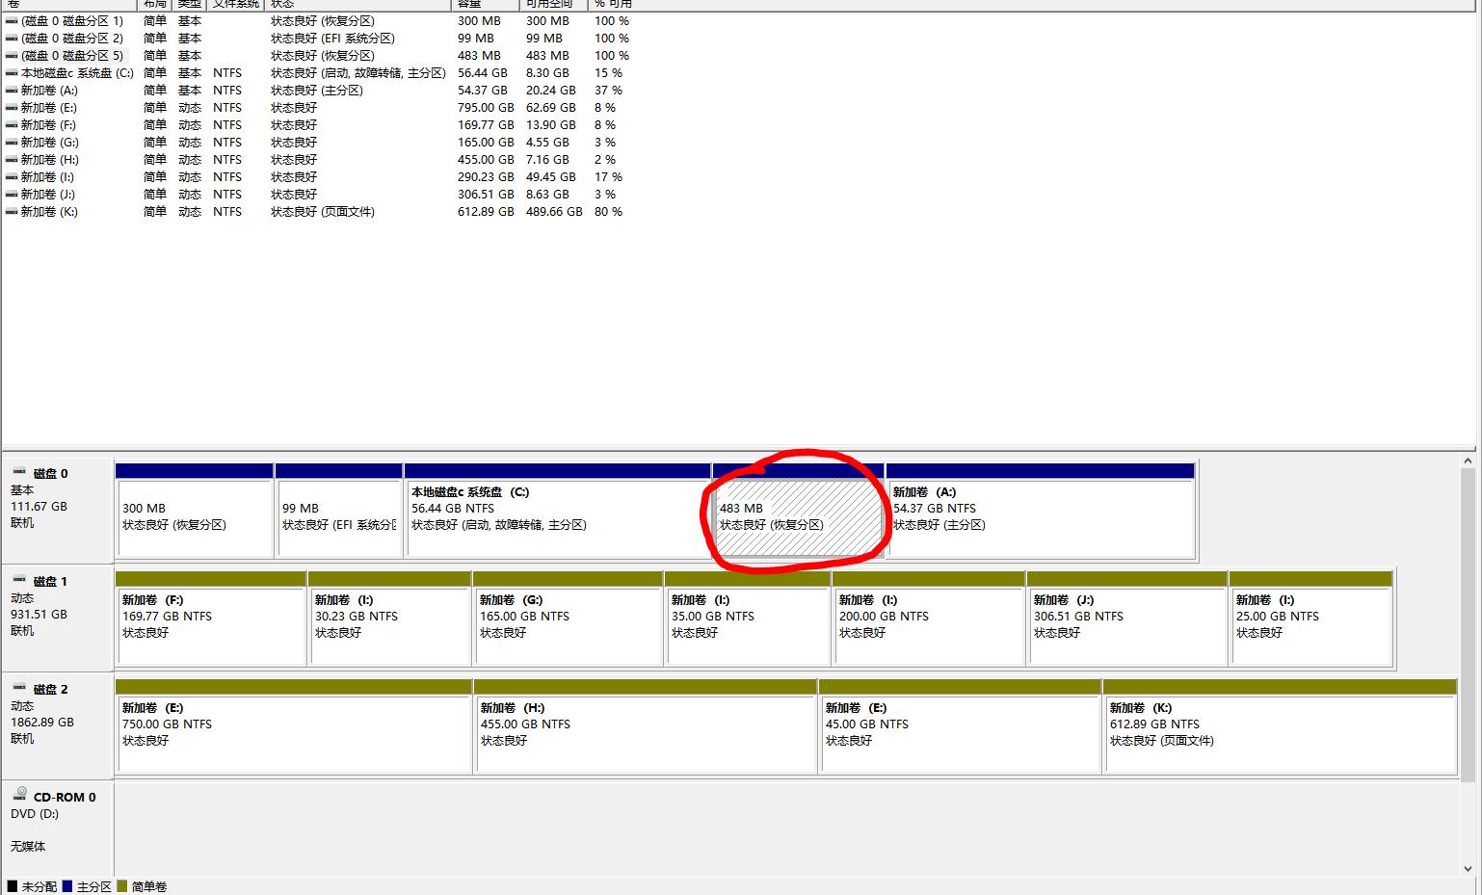Click the volume icon beside (磁盘 0 磁盘分区 2)
The width and height of the screenshot is (1482, 895).
click(12, 38)
